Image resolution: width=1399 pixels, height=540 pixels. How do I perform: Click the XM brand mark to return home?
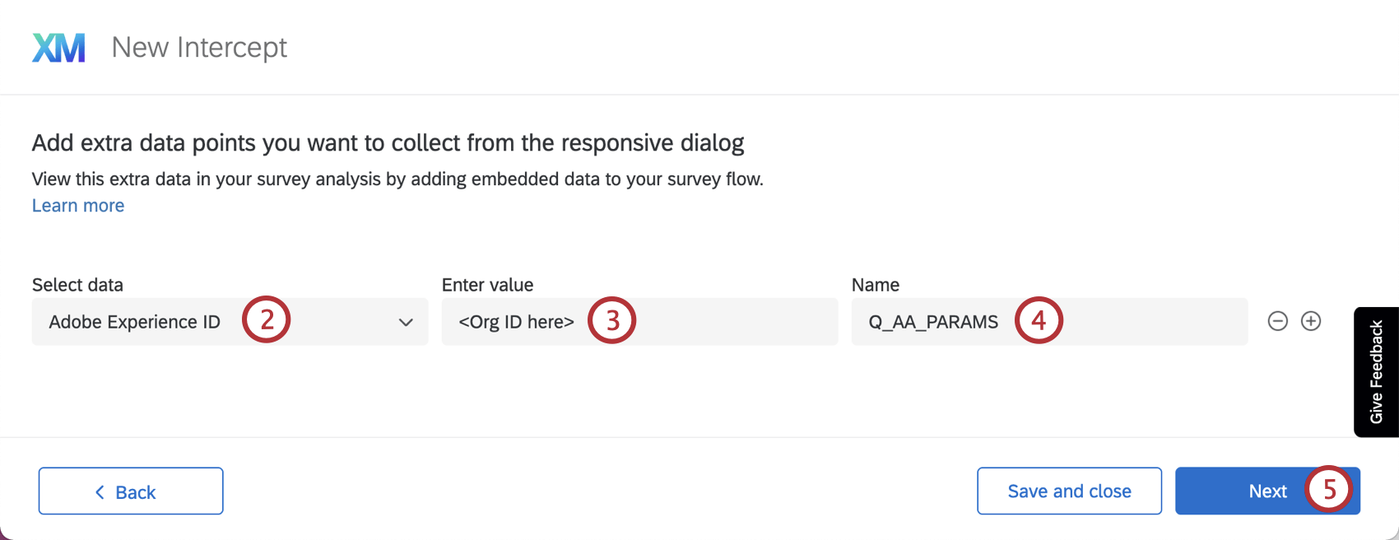click(x=58, y=47)
